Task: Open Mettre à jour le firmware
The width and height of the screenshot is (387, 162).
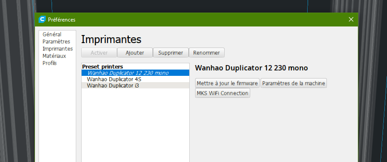Action: (x=227, y=83)
